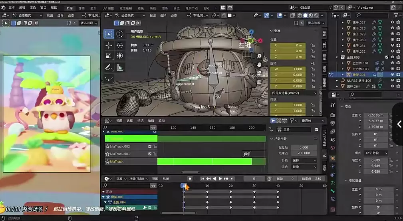The image size is (403, 221).
Task: Choose the Measure tool
Action: pos(119,67)
